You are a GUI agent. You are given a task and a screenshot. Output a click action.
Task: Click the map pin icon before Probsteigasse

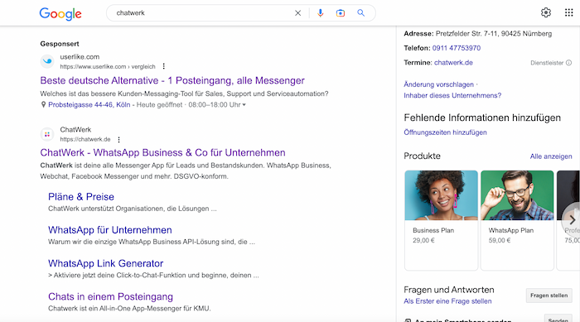click(x=44, y=105)
